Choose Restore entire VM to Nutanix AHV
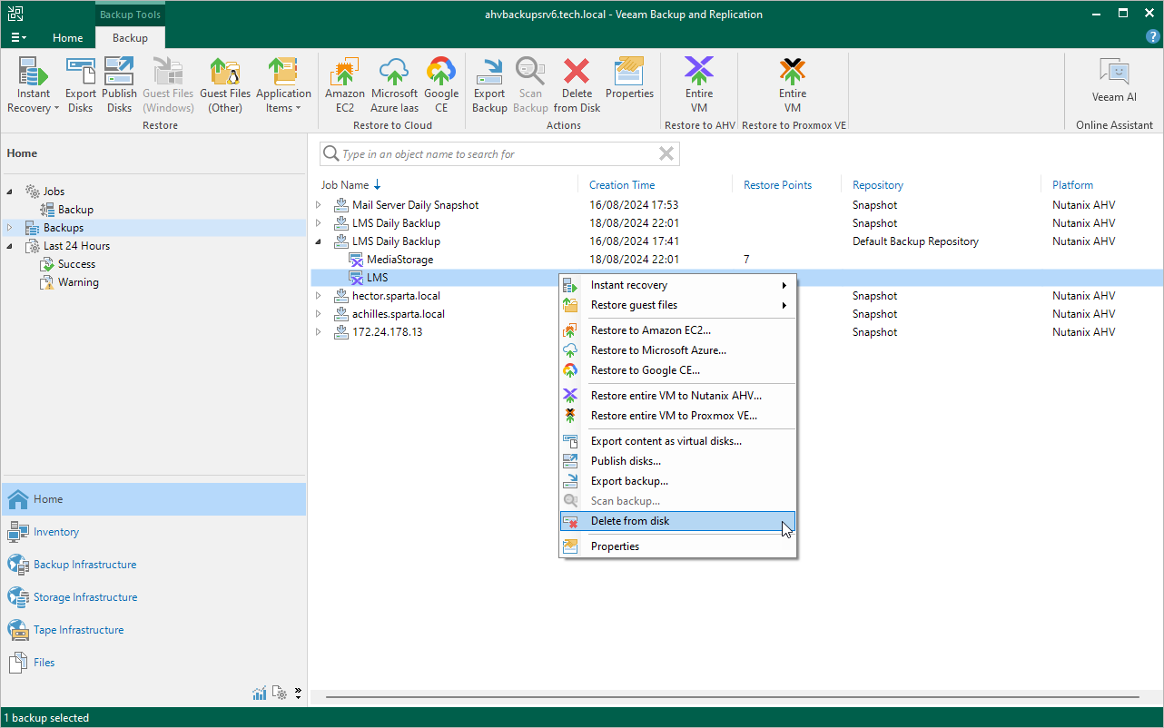Screen dimensions: 1164x728 tap(677, 396)
